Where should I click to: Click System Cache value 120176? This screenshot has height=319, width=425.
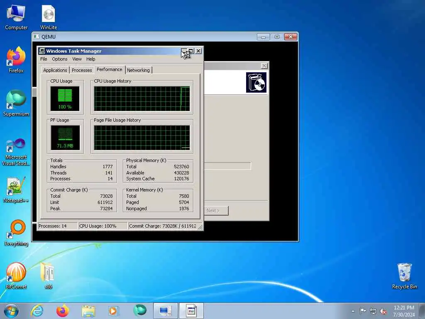[181, 179]
